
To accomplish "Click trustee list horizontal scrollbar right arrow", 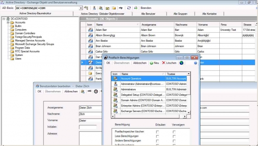I will pyautogui.click(x=185, y=116).
